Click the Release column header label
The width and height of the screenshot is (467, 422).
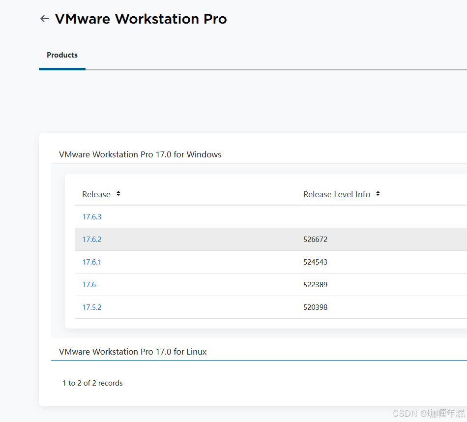[x=96, y=194]
